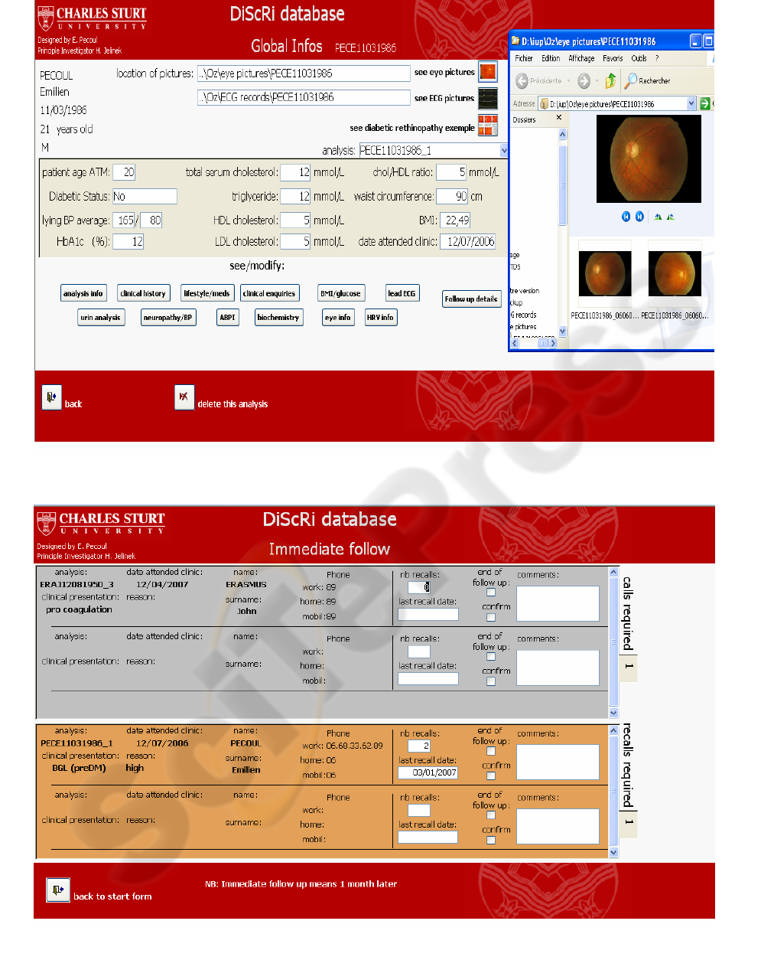Click the back to start form icon
This screenshot has height=960, width=774.
pyautogui.click(x=57, y=890)
